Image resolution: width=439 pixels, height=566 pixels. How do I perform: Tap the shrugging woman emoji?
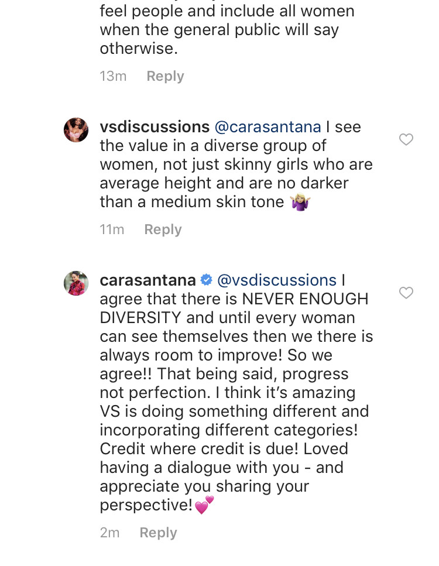300,203
